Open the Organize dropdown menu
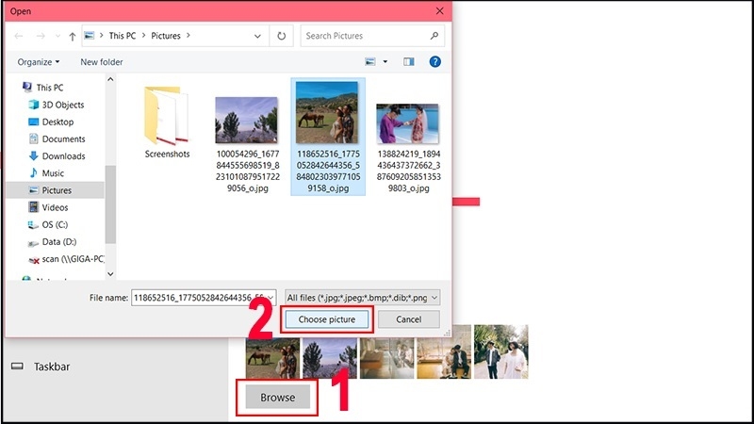This screenshot has height=424, width=754. click(x=39, y=61)
